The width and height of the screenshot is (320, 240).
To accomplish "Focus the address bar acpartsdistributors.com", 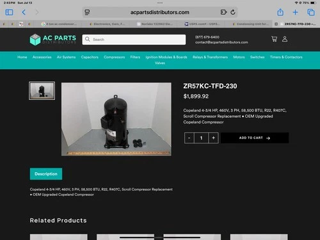I will tap(160, 12).
